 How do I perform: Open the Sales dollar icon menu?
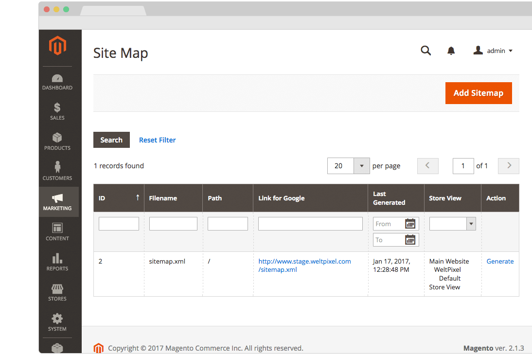pos(57,111)
